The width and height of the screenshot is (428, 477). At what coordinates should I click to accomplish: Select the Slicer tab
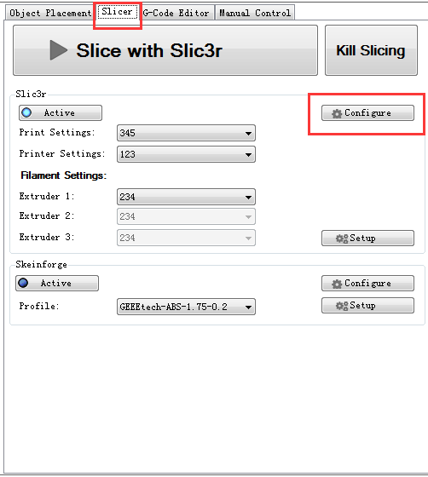click(x=117, y=12)
